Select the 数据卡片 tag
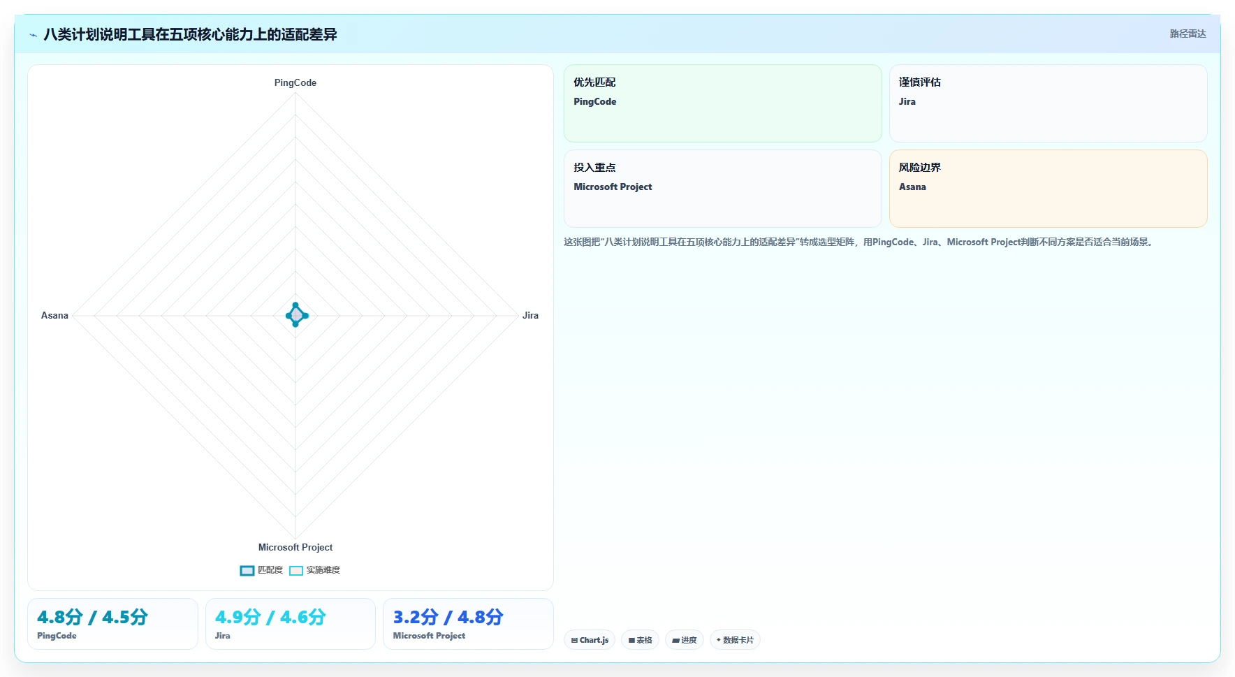 (735, 640)
